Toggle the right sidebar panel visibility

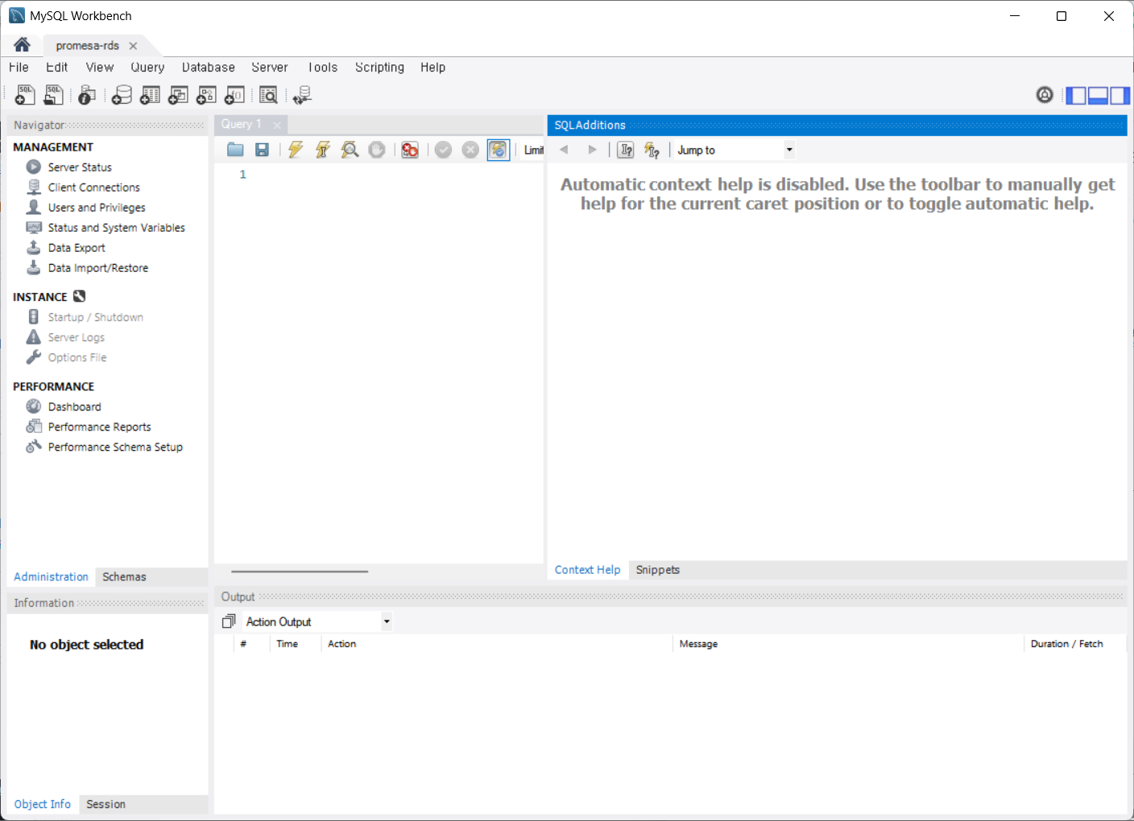point(1120,96)
